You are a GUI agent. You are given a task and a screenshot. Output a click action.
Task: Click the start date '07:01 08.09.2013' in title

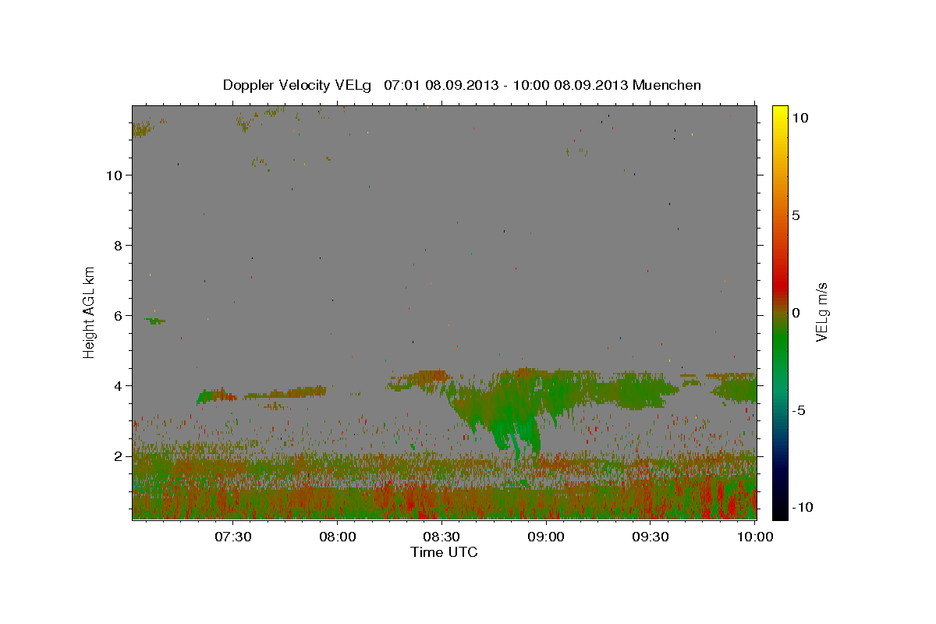click(x=441, y=85)
